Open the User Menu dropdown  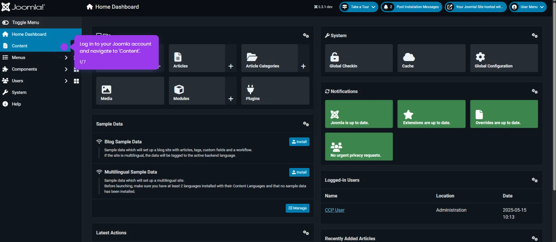tap(528, 7)
